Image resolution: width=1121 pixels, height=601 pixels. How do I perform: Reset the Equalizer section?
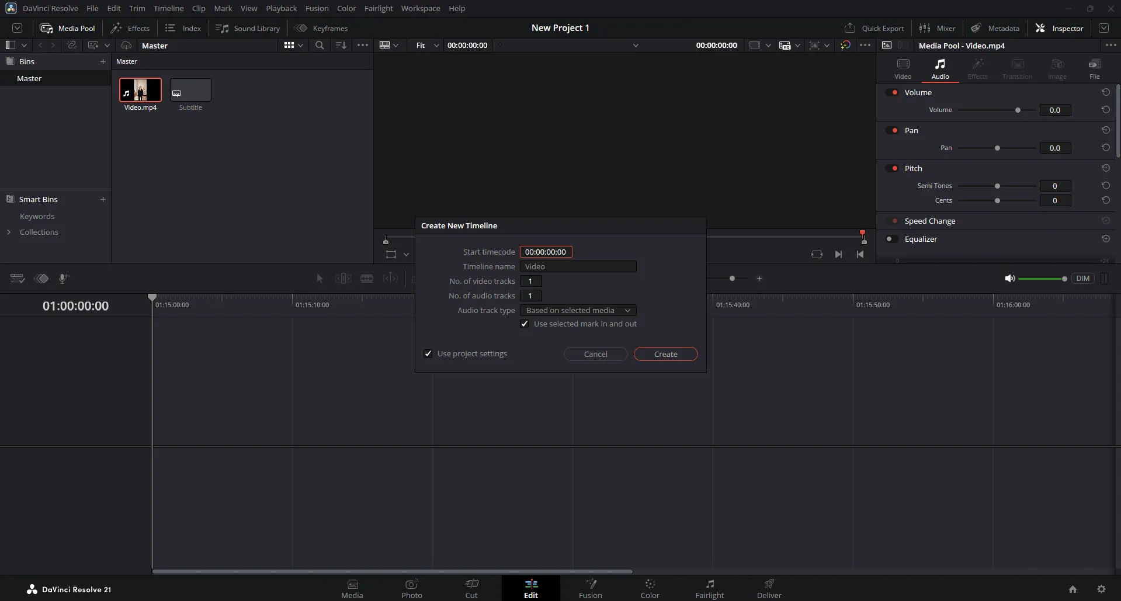[x=1105, y=239]
